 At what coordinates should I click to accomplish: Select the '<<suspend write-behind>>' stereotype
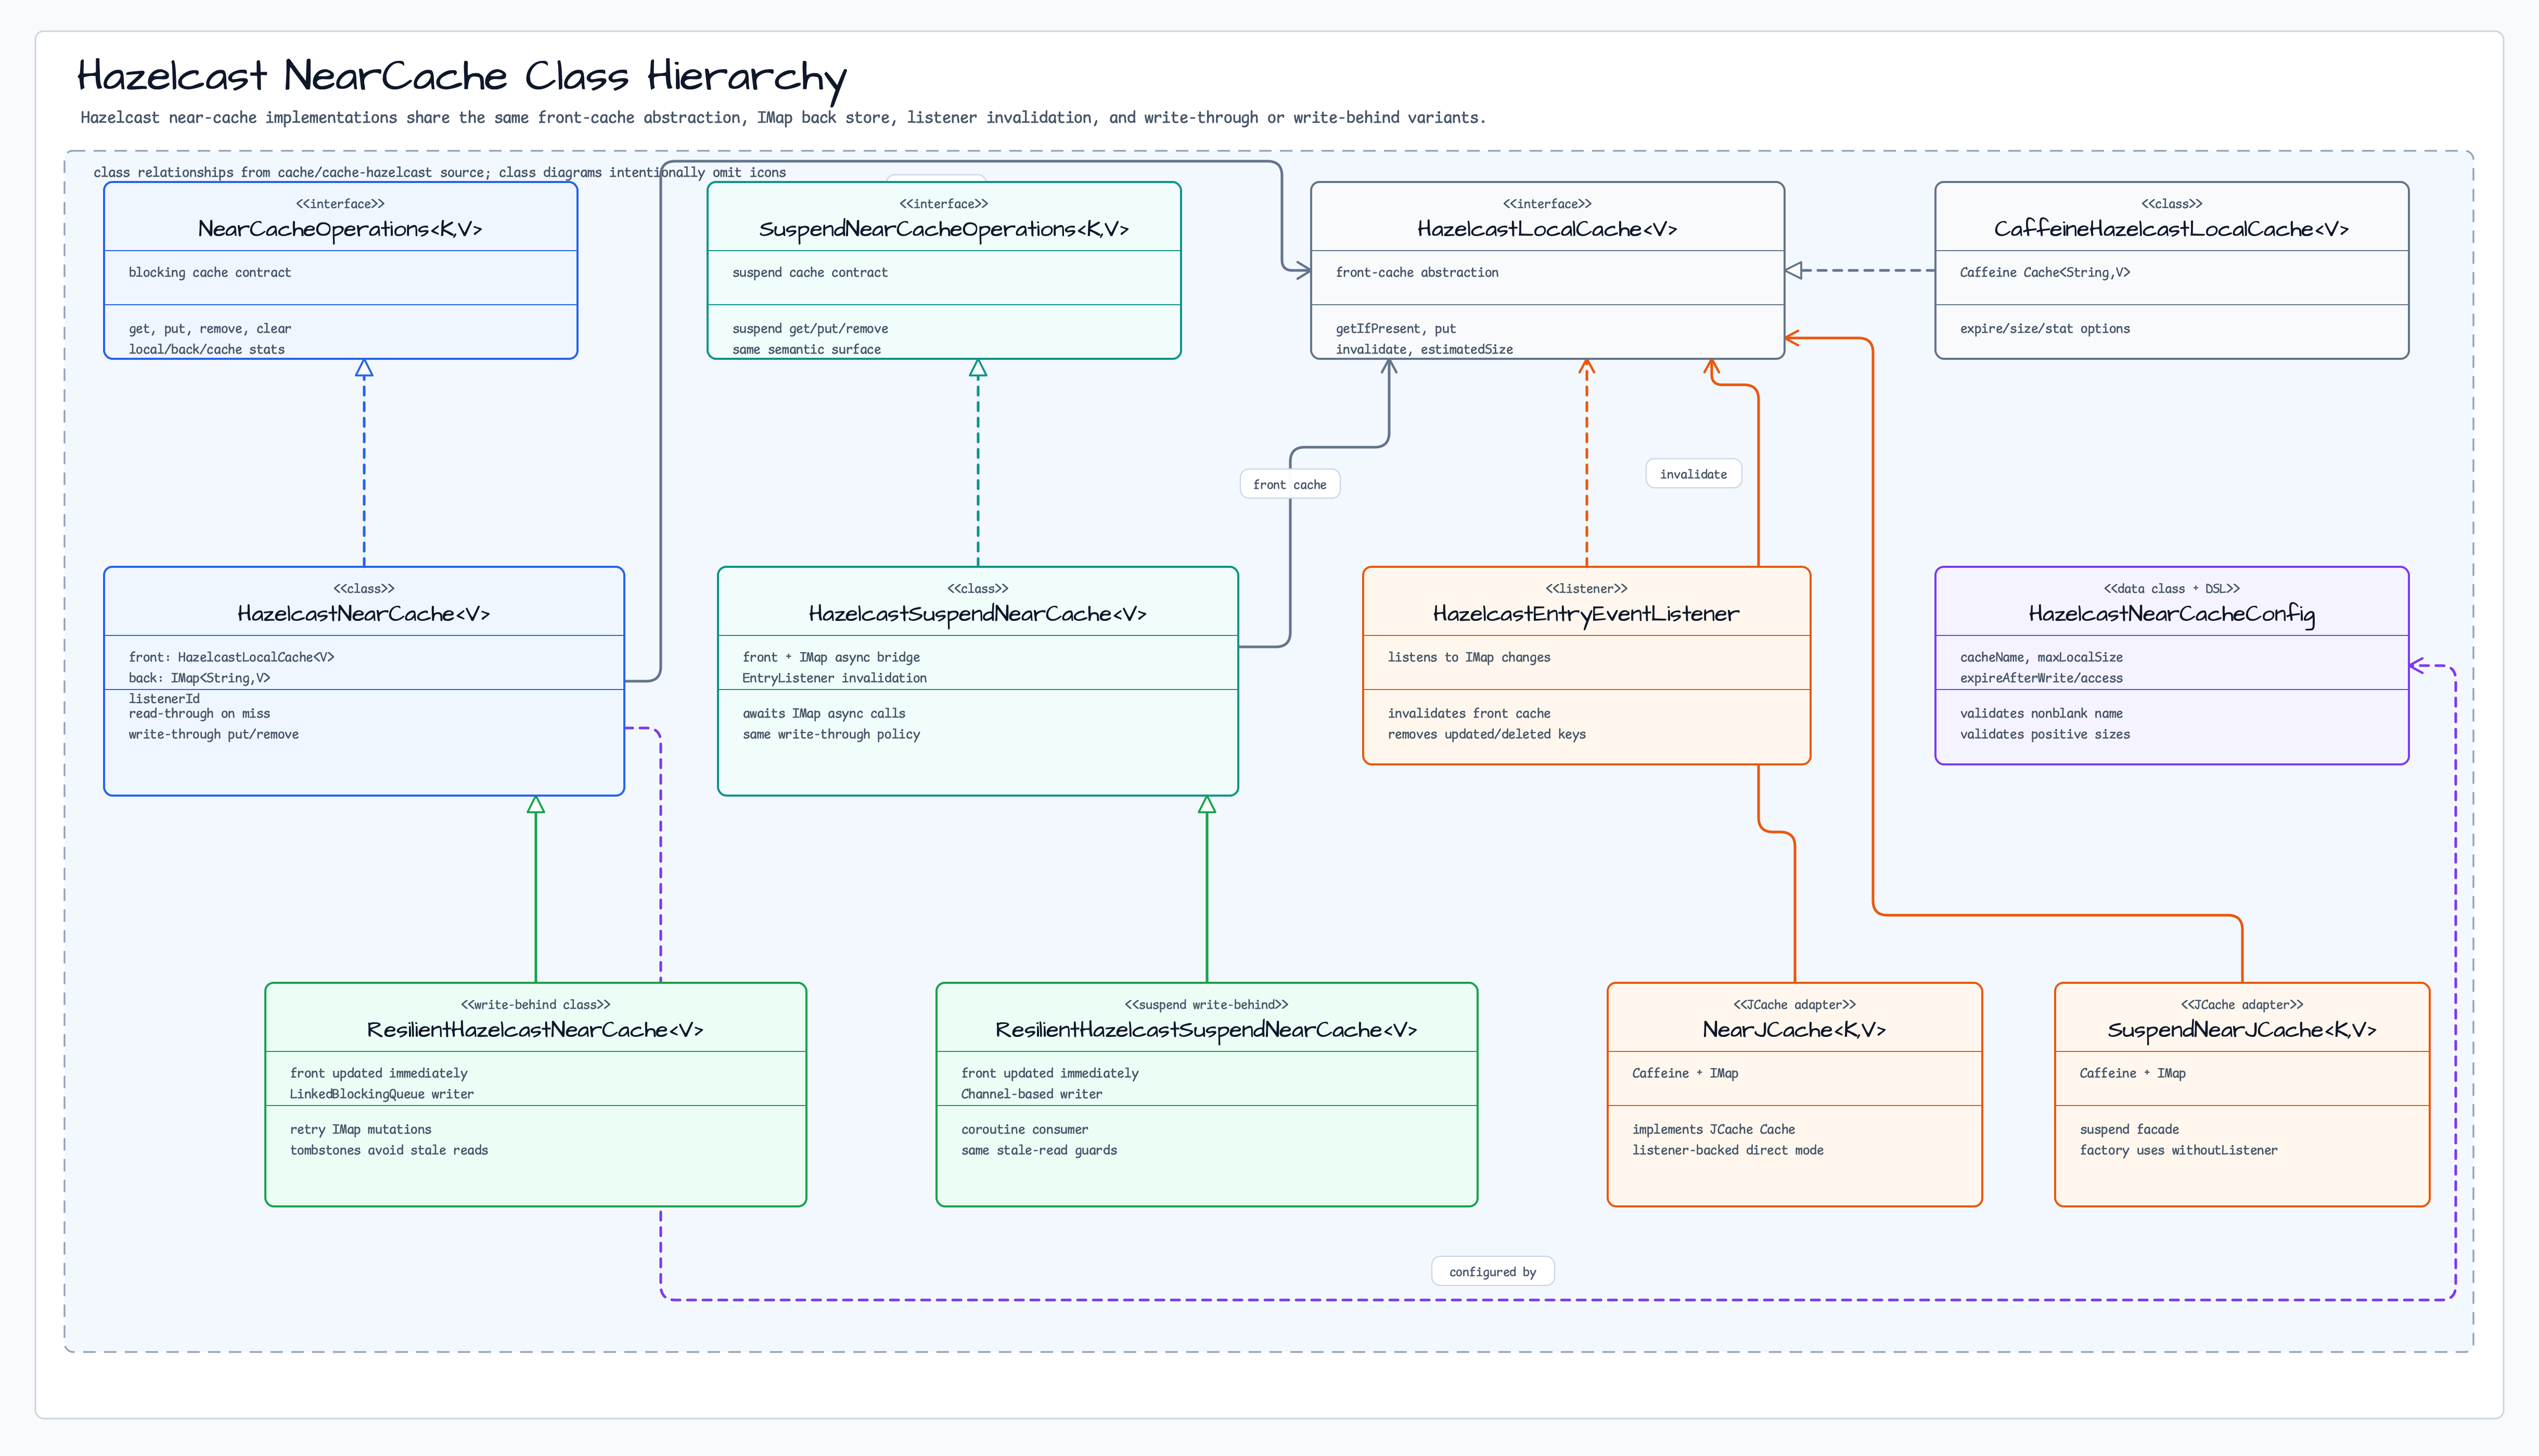[x=1206, y=1004]
